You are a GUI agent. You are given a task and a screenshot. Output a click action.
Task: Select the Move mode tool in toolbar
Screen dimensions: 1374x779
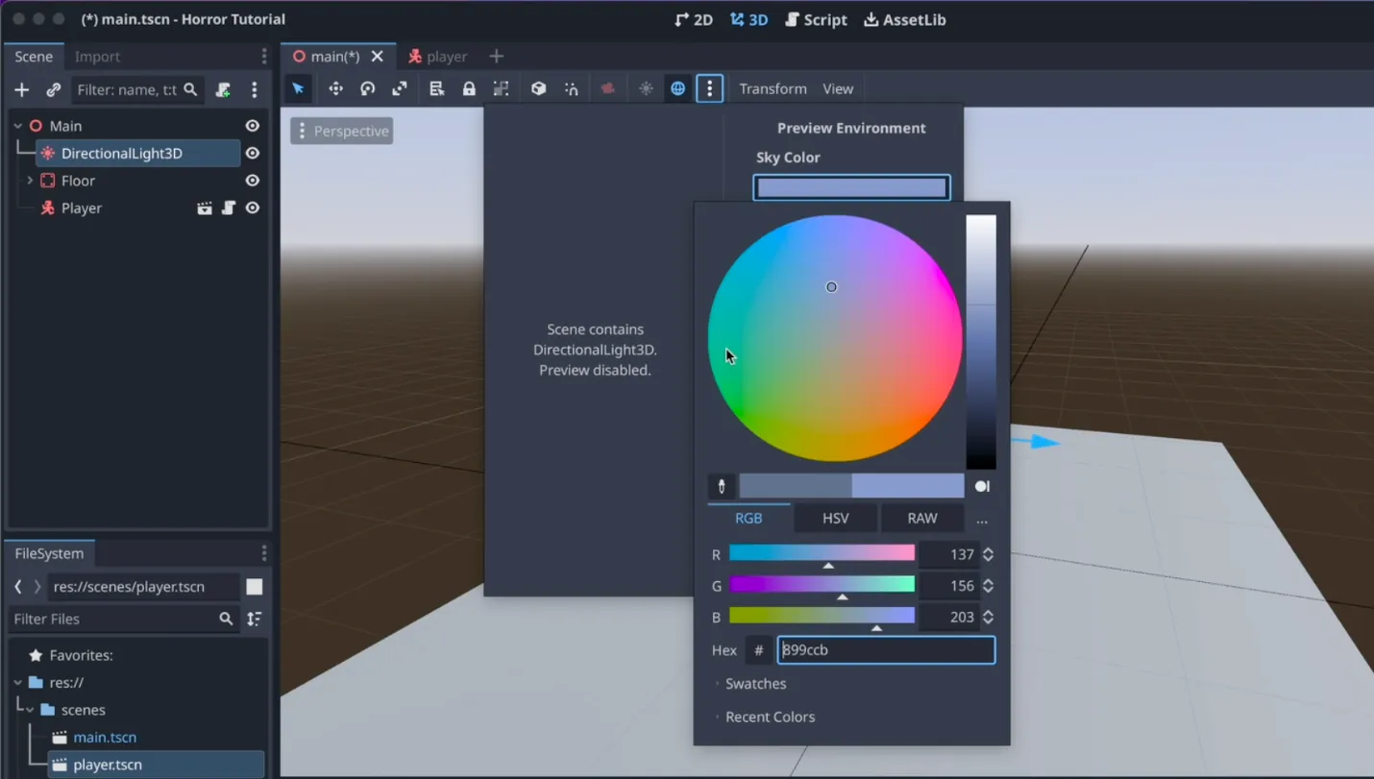(x=335, y=88)
